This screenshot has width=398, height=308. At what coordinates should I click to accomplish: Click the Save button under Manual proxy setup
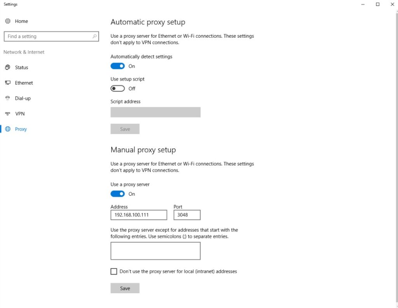[x=125, y=288]
